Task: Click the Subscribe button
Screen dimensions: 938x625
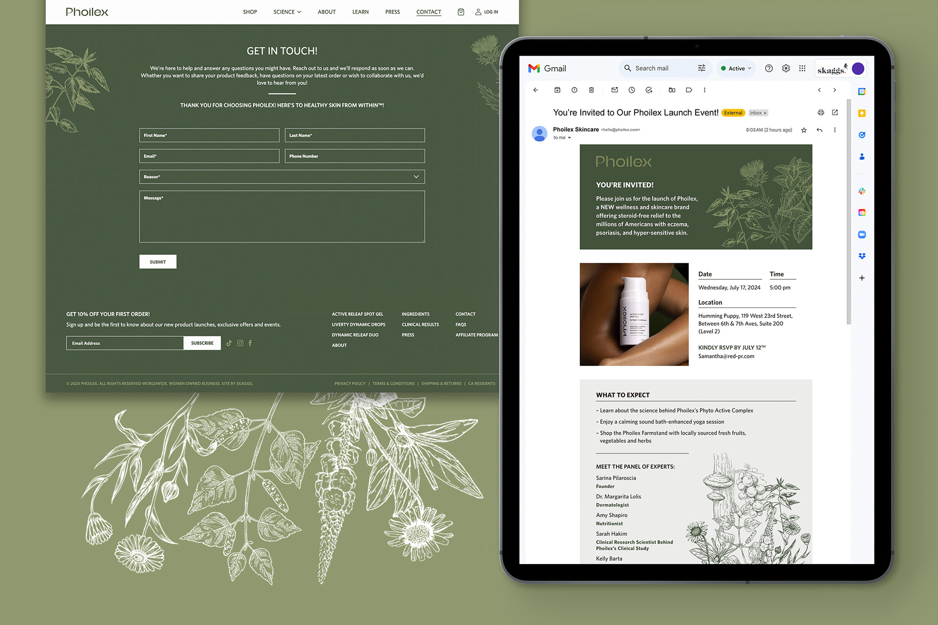Action: (202, 343)
